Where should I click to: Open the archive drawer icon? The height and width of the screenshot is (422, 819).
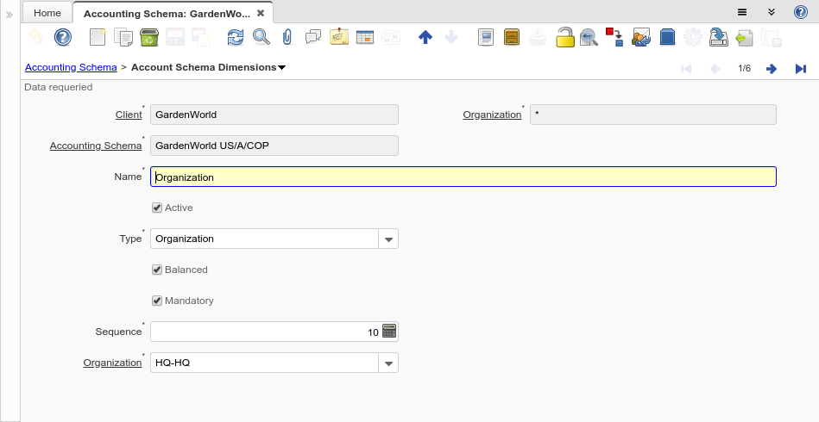click(512, 37)
